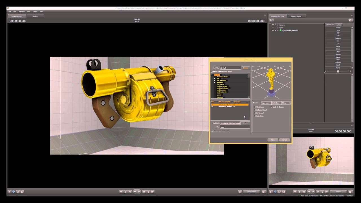Click the left-right preset balance slider

pyautogui.click(x=338, y=71)
